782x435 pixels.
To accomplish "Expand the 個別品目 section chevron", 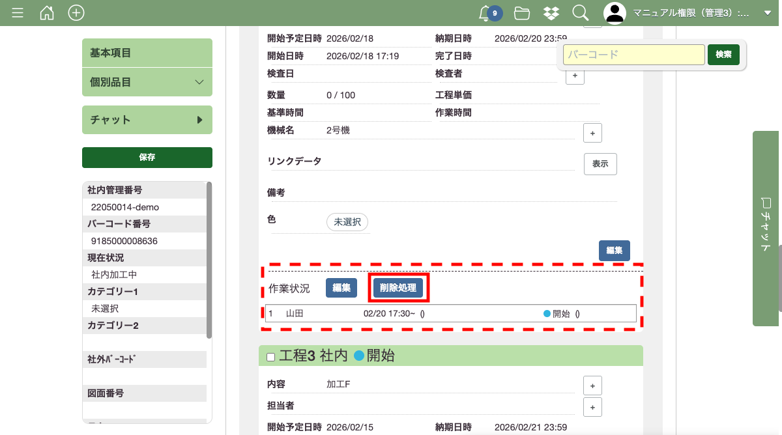I will pos(199,82).
